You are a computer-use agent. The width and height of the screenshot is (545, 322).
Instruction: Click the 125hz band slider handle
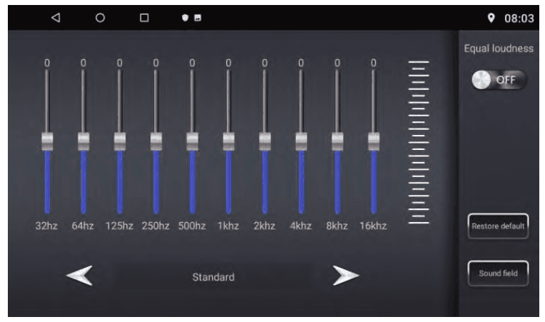(120, 141)
